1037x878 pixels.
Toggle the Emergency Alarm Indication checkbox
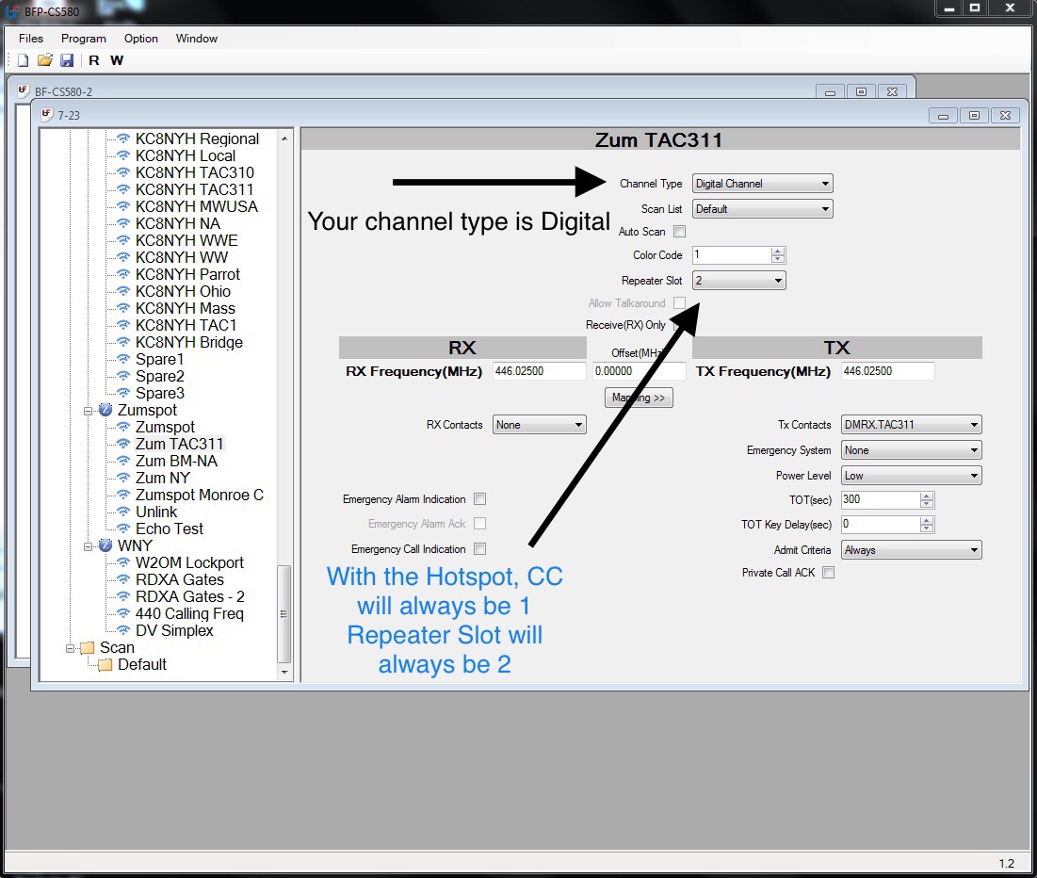tap(480, 499)
